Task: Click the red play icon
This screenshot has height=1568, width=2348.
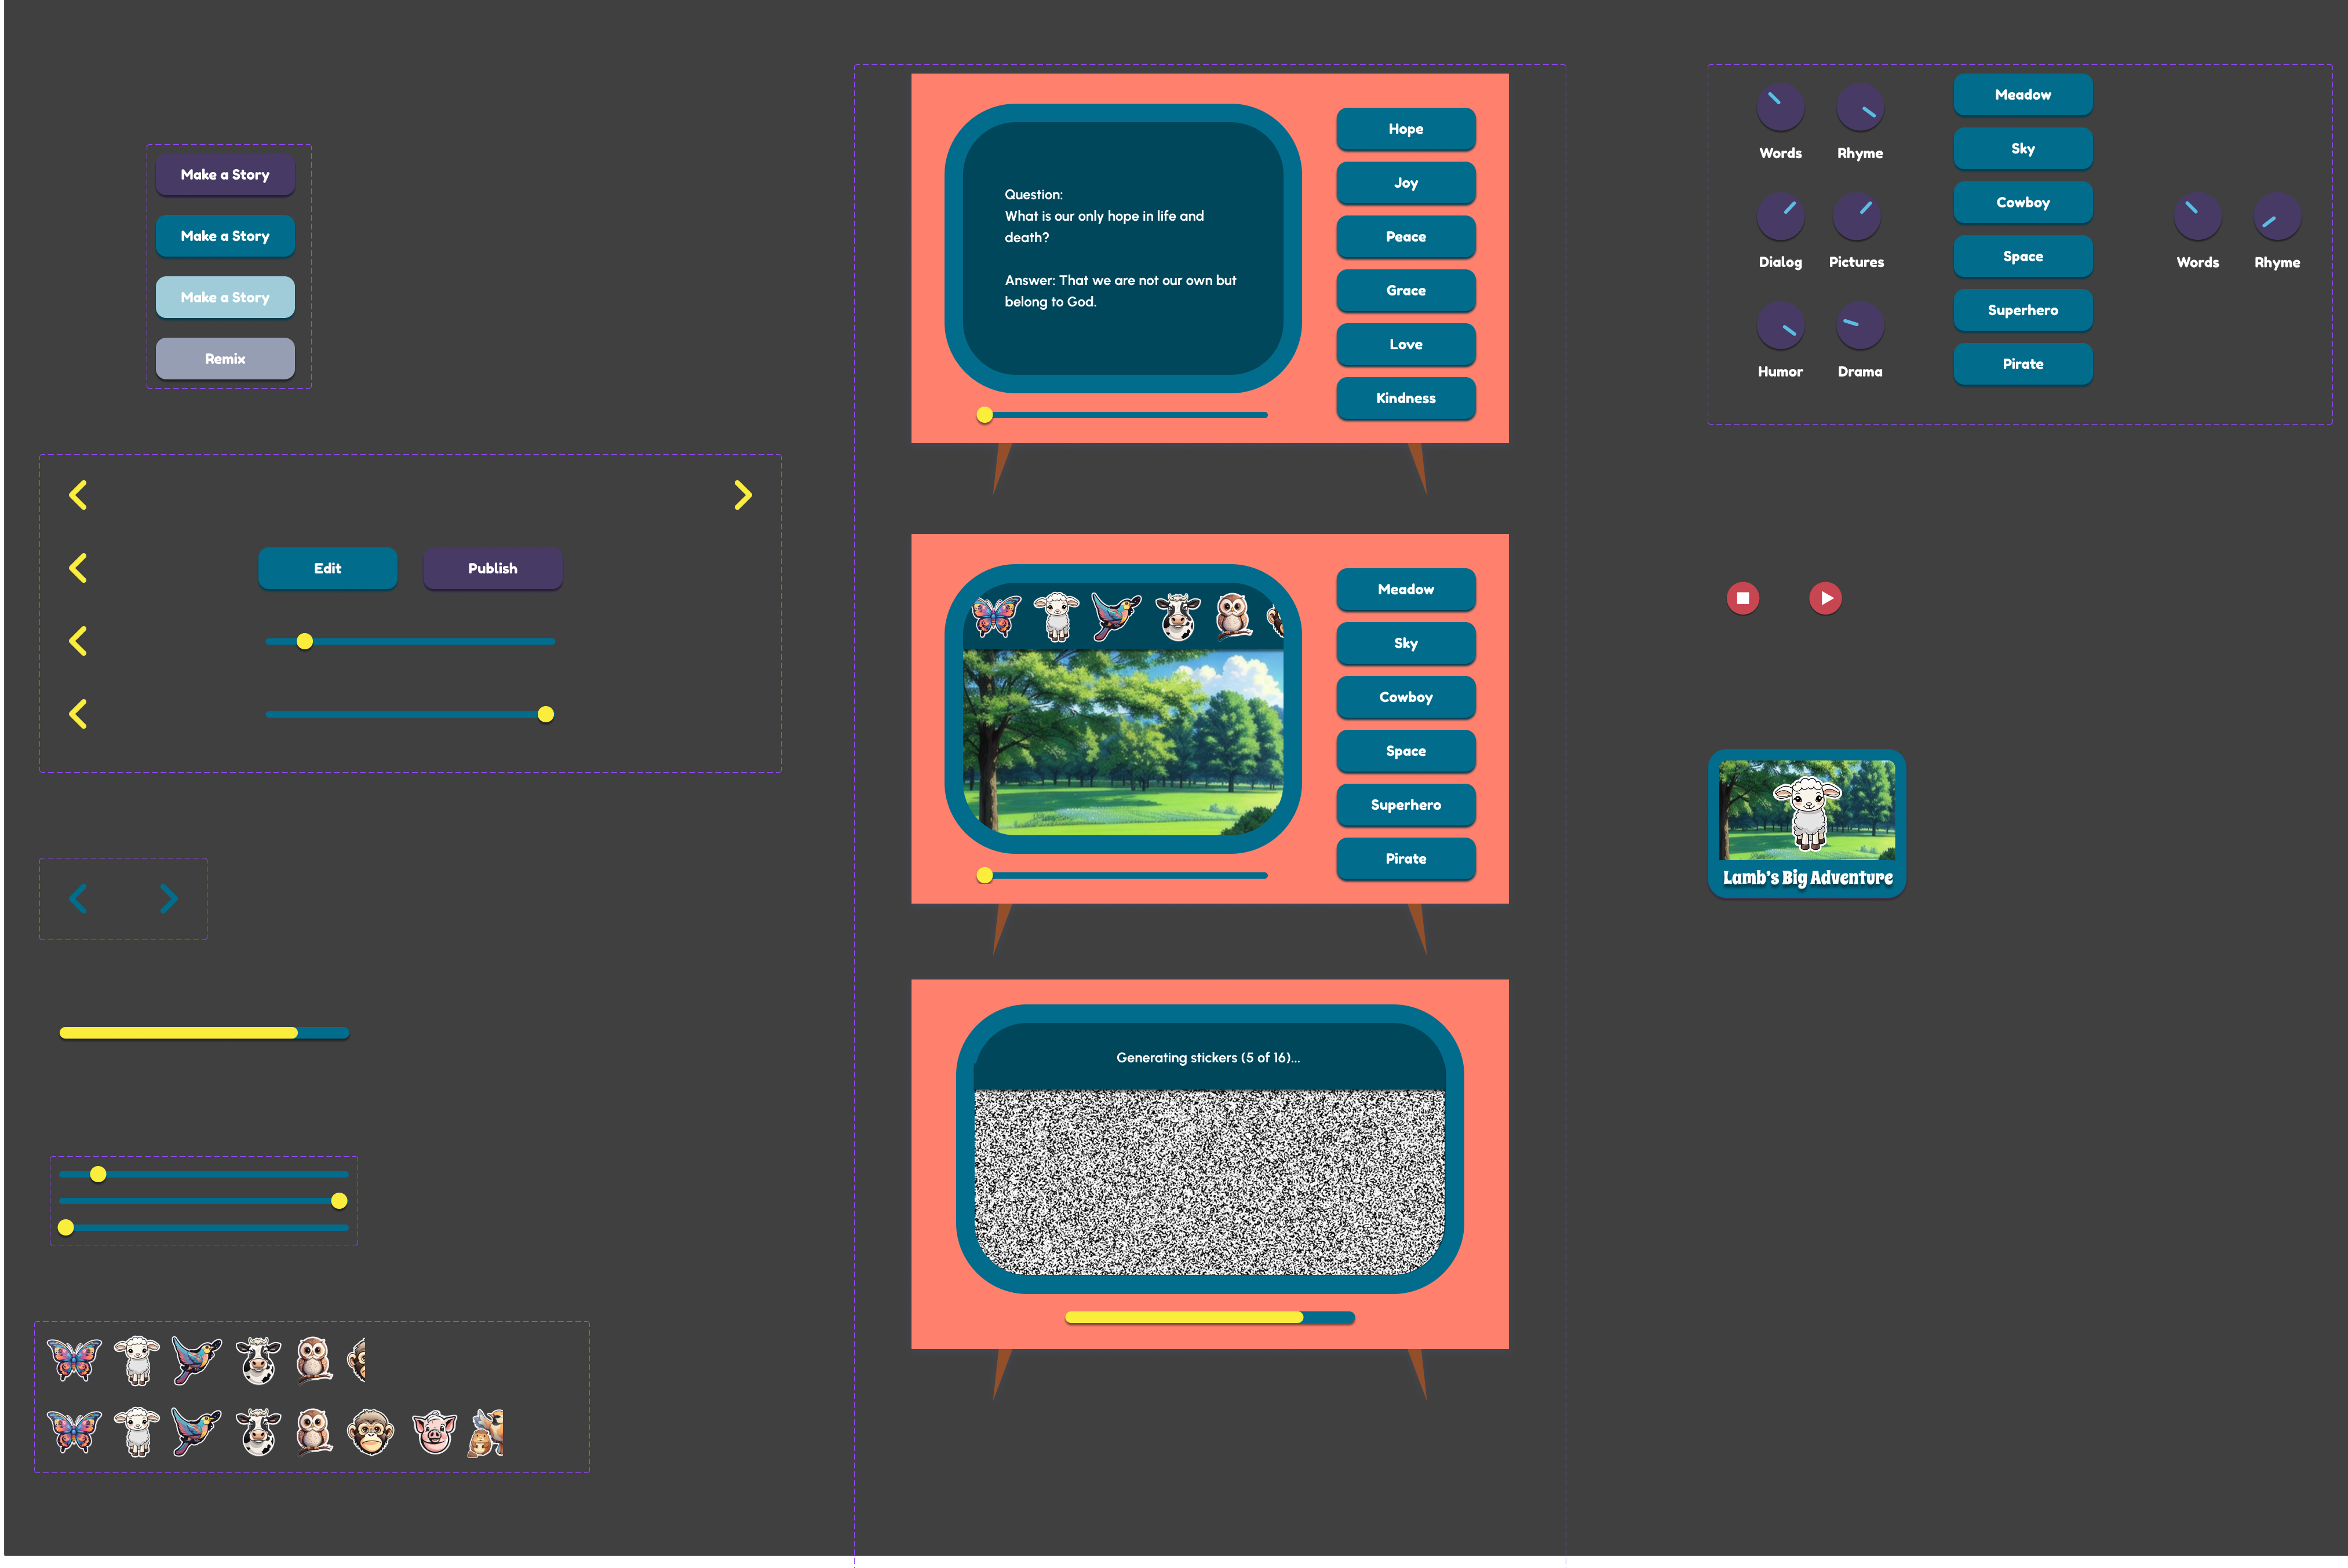Action: [1825, 598]
